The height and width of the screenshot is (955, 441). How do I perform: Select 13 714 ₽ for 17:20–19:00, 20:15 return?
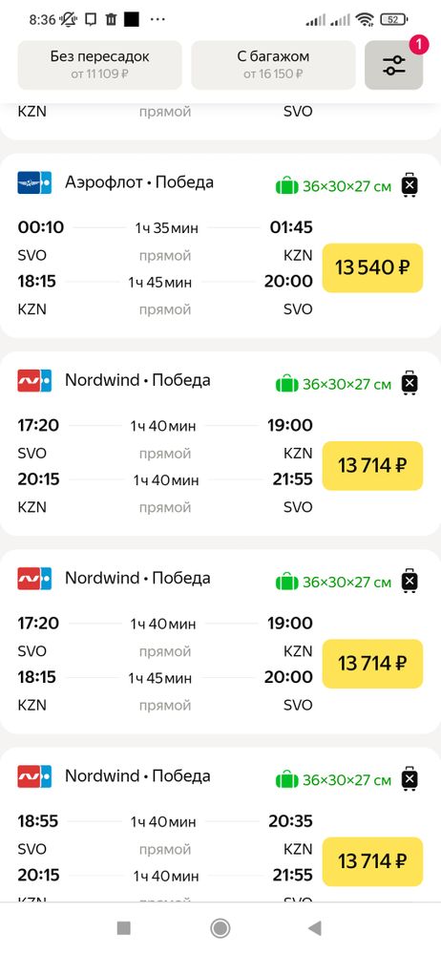pyautogui.click(x=372, y=466)
